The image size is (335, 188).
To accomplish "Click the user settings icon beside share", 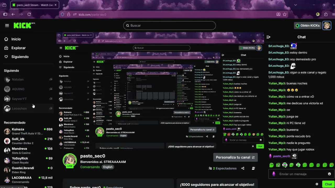I will point(253,168).
